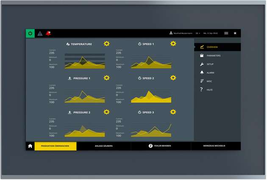Select the Fehler Beheben tab
The height and width of the screenshot is (180, 267).
[161, 146]
